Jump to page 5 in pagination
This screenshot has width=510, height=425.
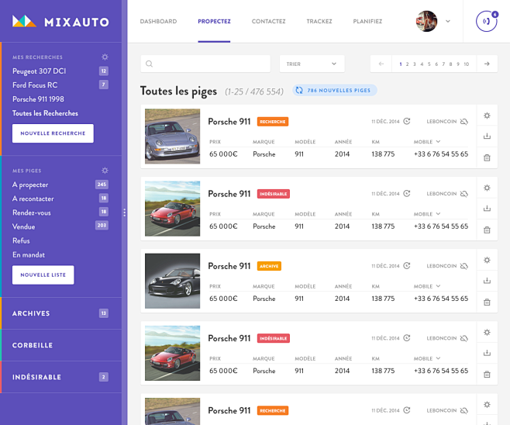click(429, 64)
